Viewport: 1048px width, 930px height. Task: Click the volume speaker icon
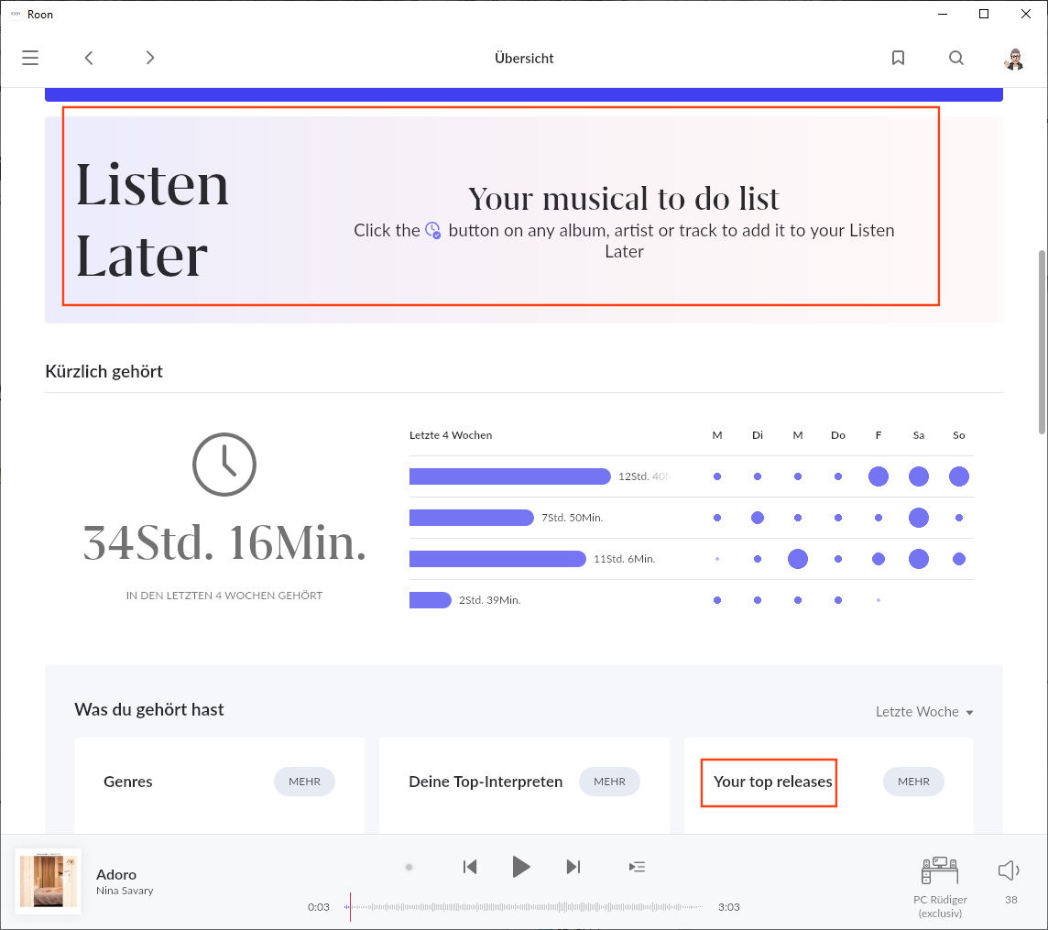pyautogui.click(x=1009, y=870)
